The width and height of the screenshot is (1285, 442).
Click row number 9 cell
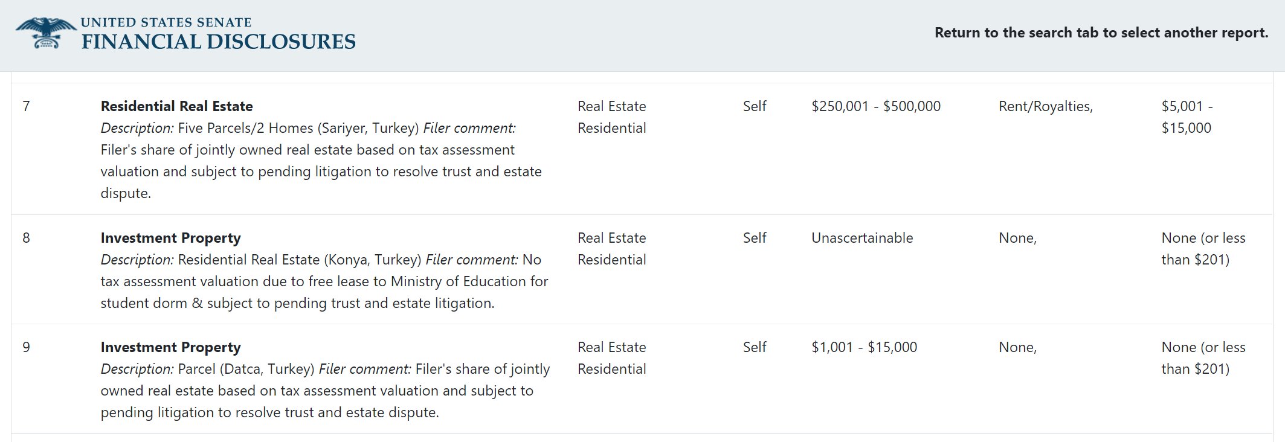click(x=26, y=347)
